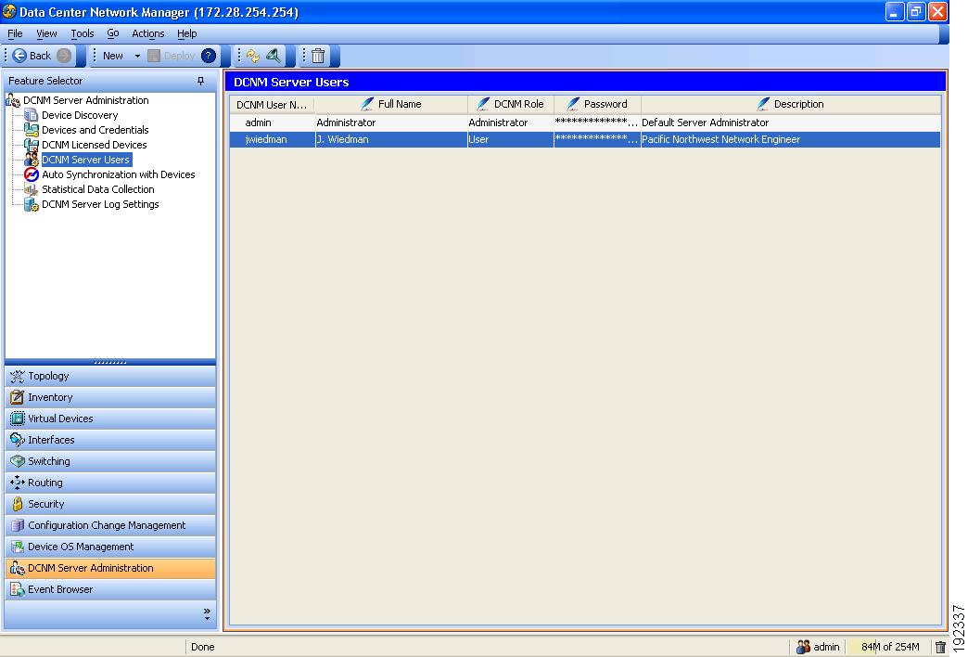Select the Delete trash icon on the toolbar
Viewport: 968px width, 657px height.
pyautogui.click(x=316, y=56)
